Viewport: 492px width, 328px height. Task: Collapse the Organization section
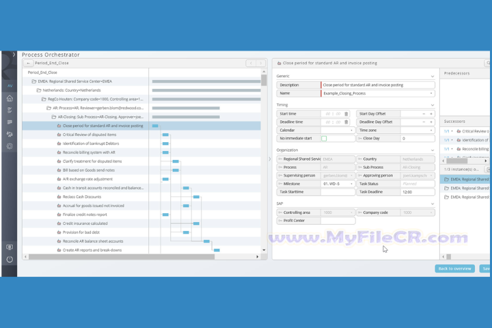tap(433, 150)
